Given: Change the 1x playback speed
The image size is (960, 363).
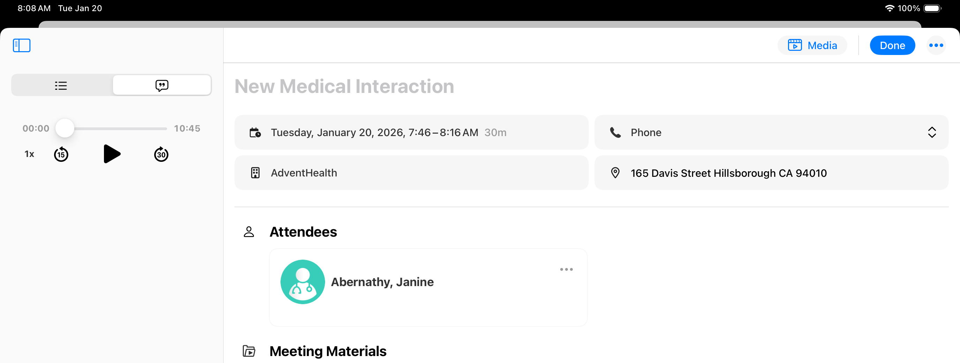Looking at the screenshot, I should [29, 154].
